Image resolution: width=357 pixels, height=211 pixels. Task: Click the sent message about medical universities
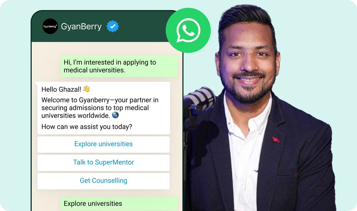pyautogui.click(x=120, y=66)
